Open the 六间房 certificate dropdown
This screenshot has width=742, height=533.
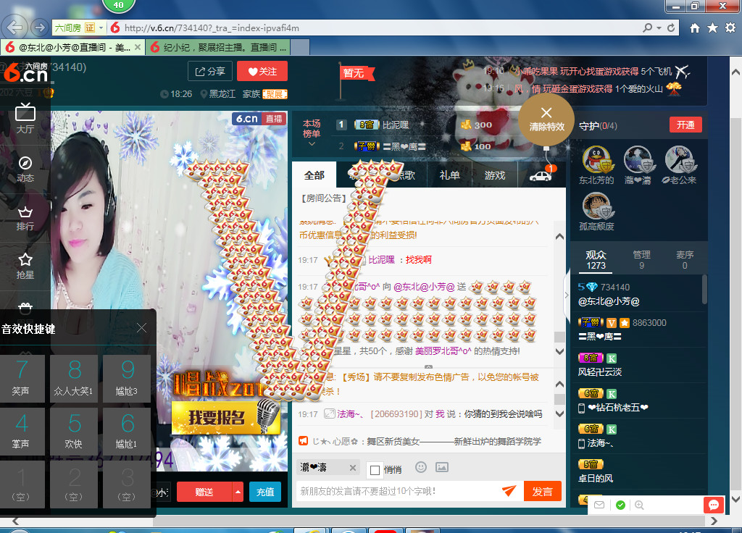(x=101, y=28)
